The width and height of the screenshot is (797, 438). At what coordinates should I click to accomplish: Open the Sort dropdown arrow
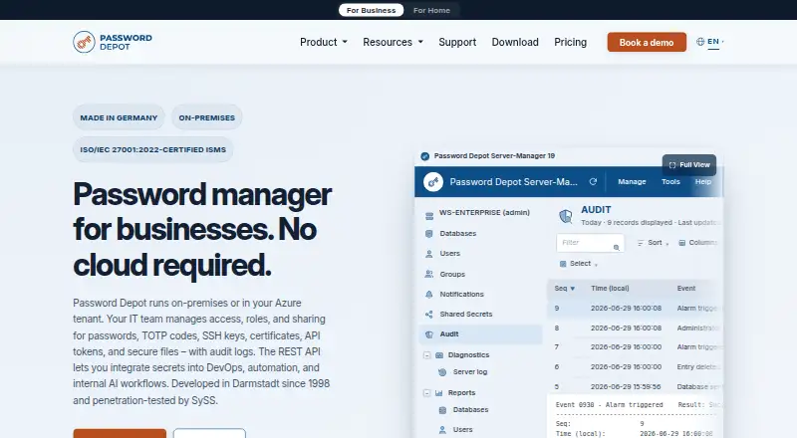tap(667, 244)
